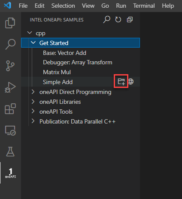
Task: Open the Search view in activity bar
Action: [10, 44]
